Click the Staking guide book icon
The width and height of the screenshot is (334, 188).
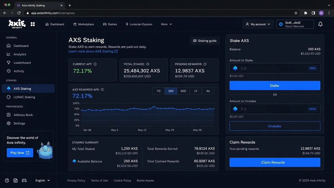[195, 41]
